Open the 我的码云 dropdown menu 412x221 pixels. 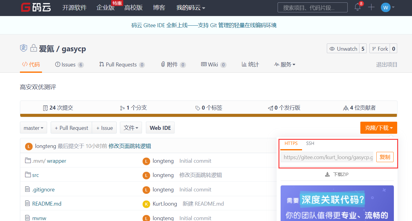click(191, 8)
